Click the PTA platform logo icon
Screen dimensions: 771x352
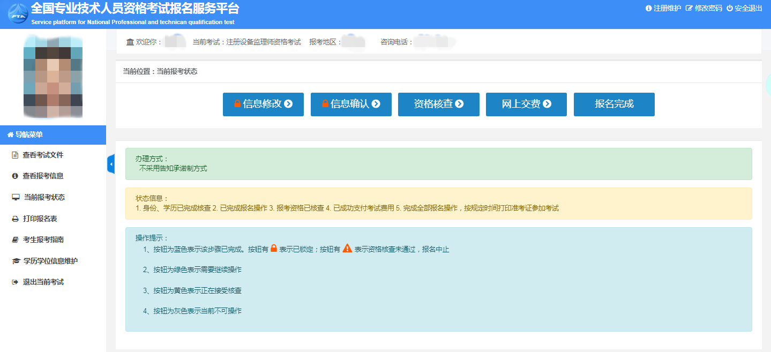click(x=18, y=14)
